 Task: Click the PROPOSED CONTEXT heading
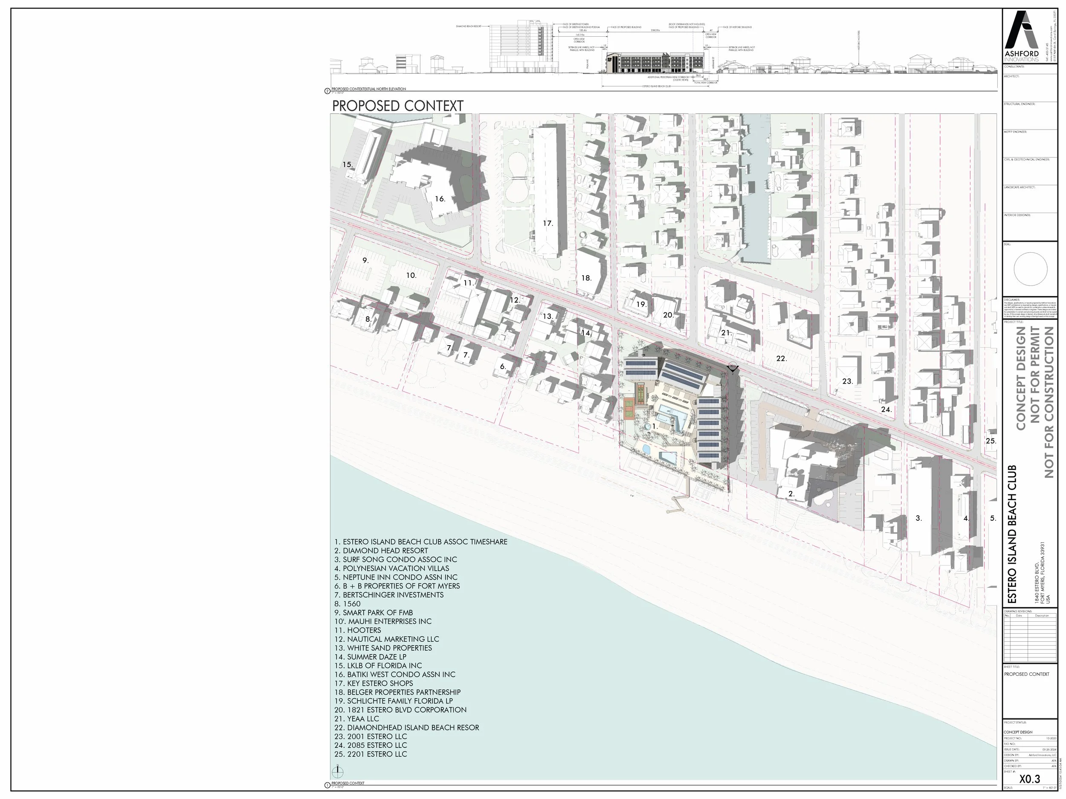click(x=397, y=106)
